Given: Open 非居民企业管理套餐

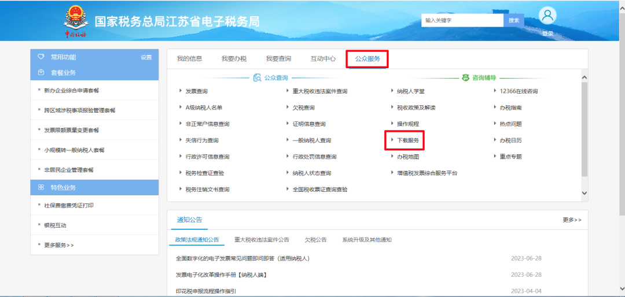Looking at the screenshot, I should pos(68,170).
